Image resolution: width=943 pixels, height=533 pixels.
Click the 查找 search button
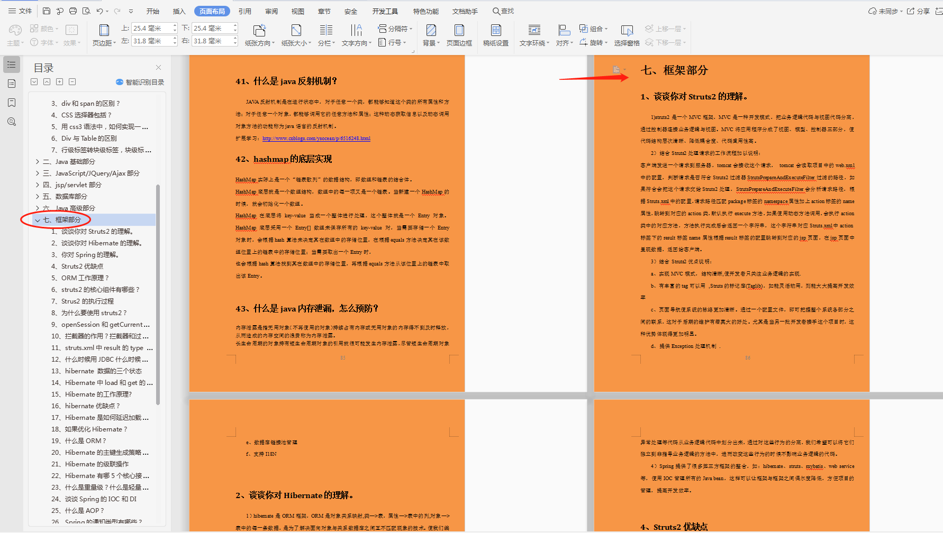pyautogui.click(x=503, y=11)
